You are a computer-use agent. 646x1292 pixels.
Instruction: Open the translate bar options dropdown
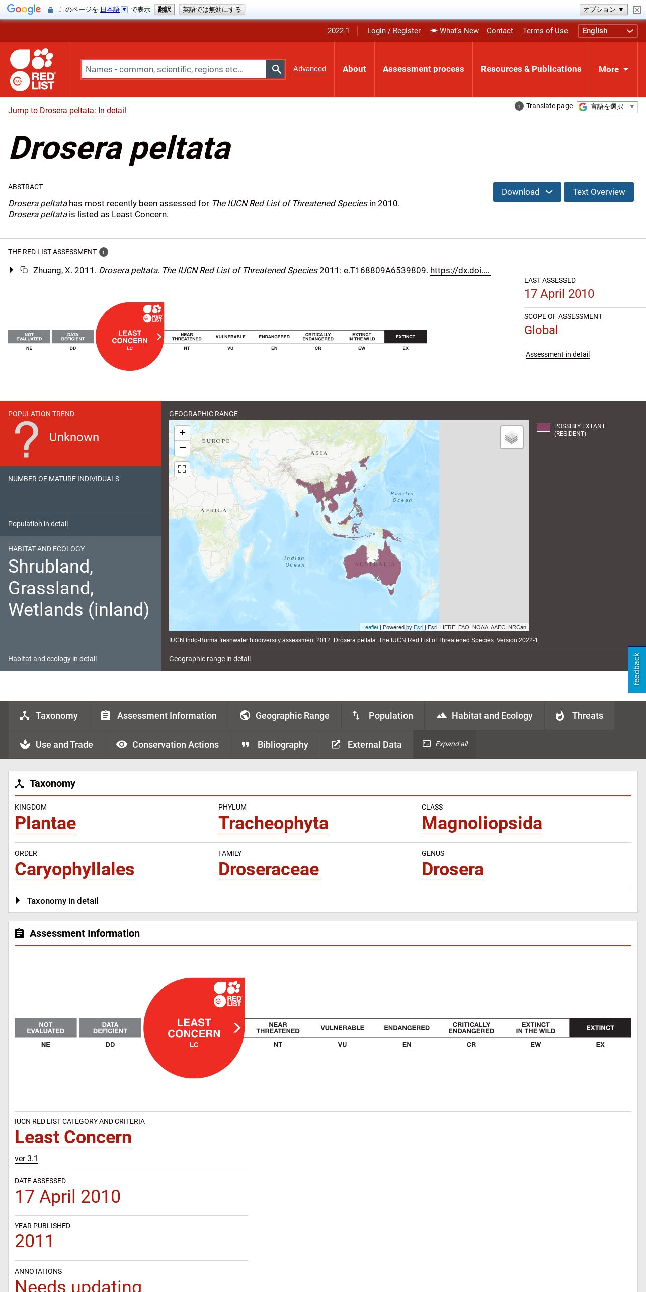[603, 10]
